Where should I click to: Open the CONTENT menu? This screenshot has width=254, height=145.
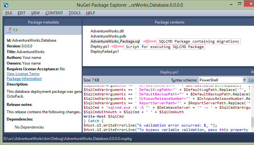coord(54,13)
